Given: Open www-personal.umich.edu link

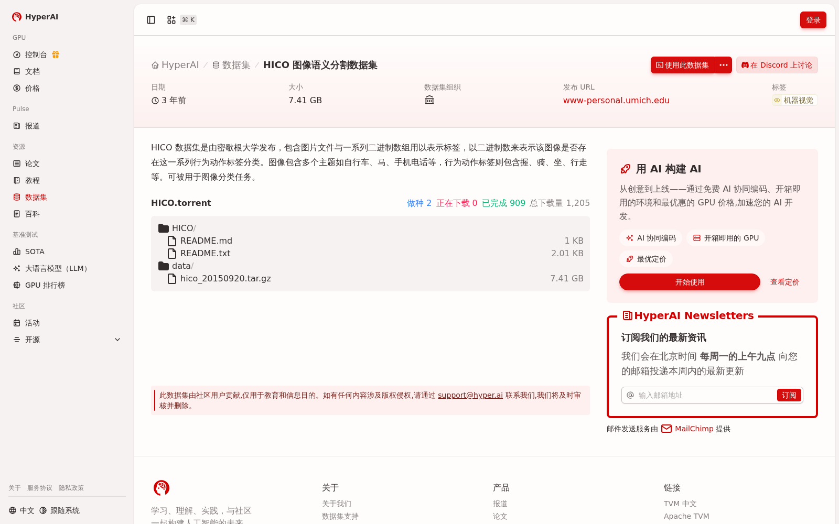Looking at the screenshot, I should pyautogui.click(x=616, y=100).
